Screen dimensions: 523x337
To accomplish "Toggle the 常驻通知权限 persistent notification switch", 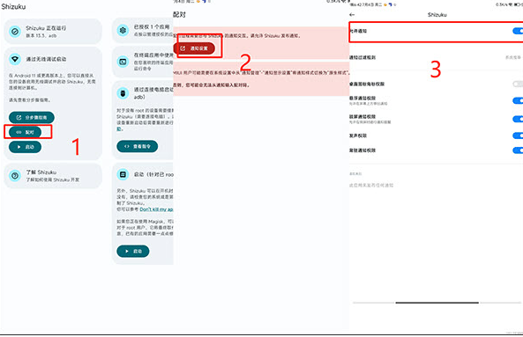I will pos(518,150).
